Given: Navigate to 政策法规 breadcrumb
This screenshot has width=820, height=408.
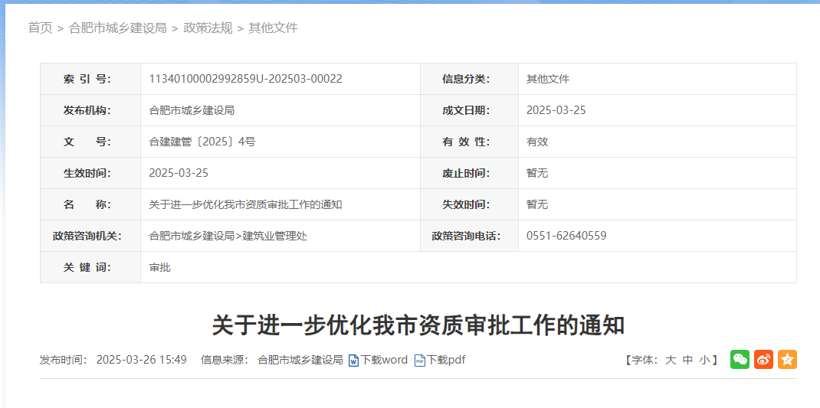Looking at the screenshot, I should click(x=208, y=28).
